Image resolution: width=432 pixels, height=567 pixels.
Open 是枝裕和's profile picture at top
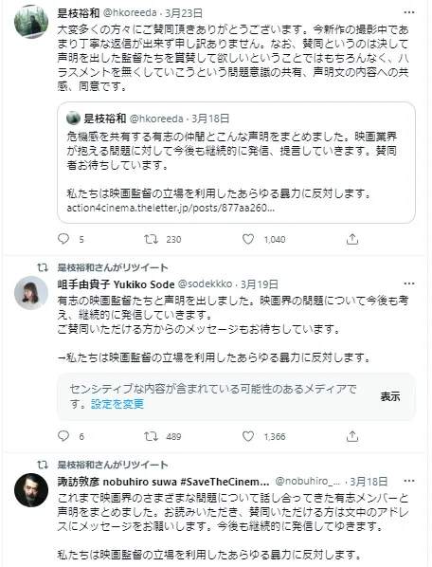[31, 22]
